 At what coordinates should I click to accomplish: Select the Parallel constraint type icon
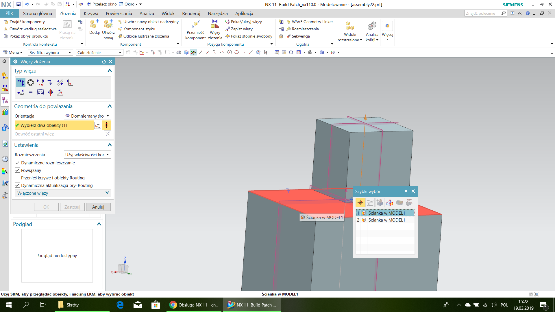60,83
